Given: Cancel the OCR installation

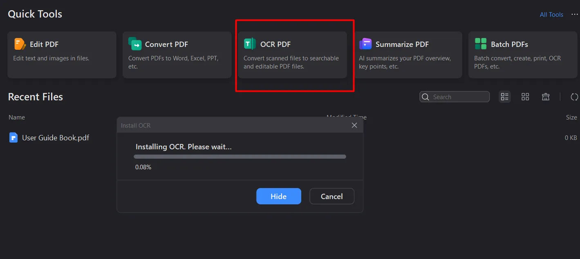Looking at the screenshot, I should (331, 196).
